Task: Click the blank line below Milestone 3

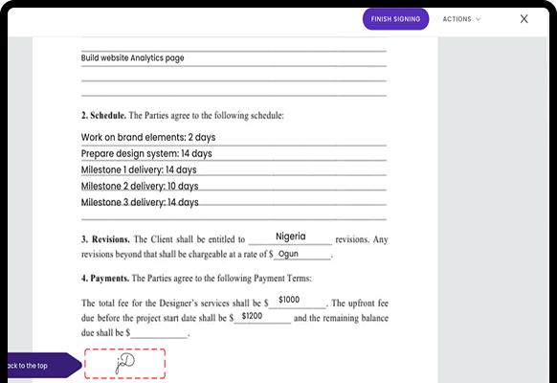Action: pyautogui.click(x=234, y=214)
